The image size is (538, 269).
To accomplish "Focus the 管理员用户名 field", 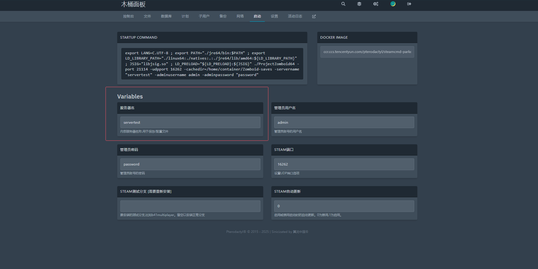I will (344, 122).
